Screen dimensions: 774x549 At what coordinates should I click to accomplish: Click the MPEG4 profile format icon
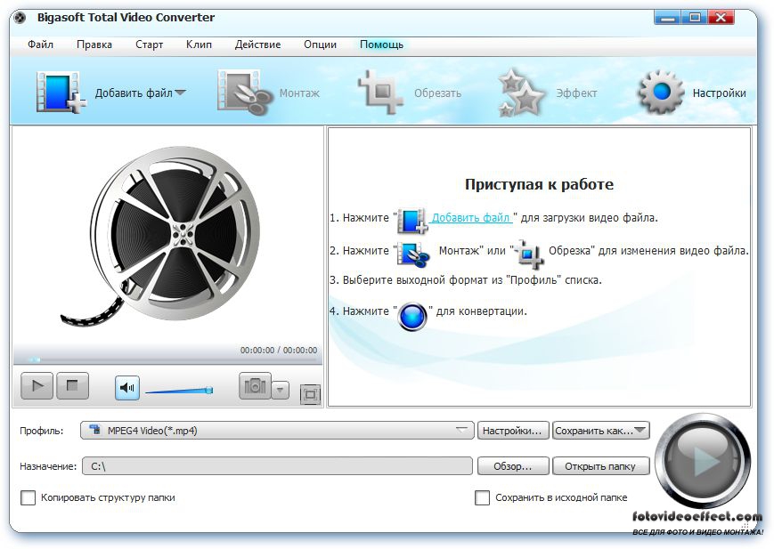[x=94, y=430]
